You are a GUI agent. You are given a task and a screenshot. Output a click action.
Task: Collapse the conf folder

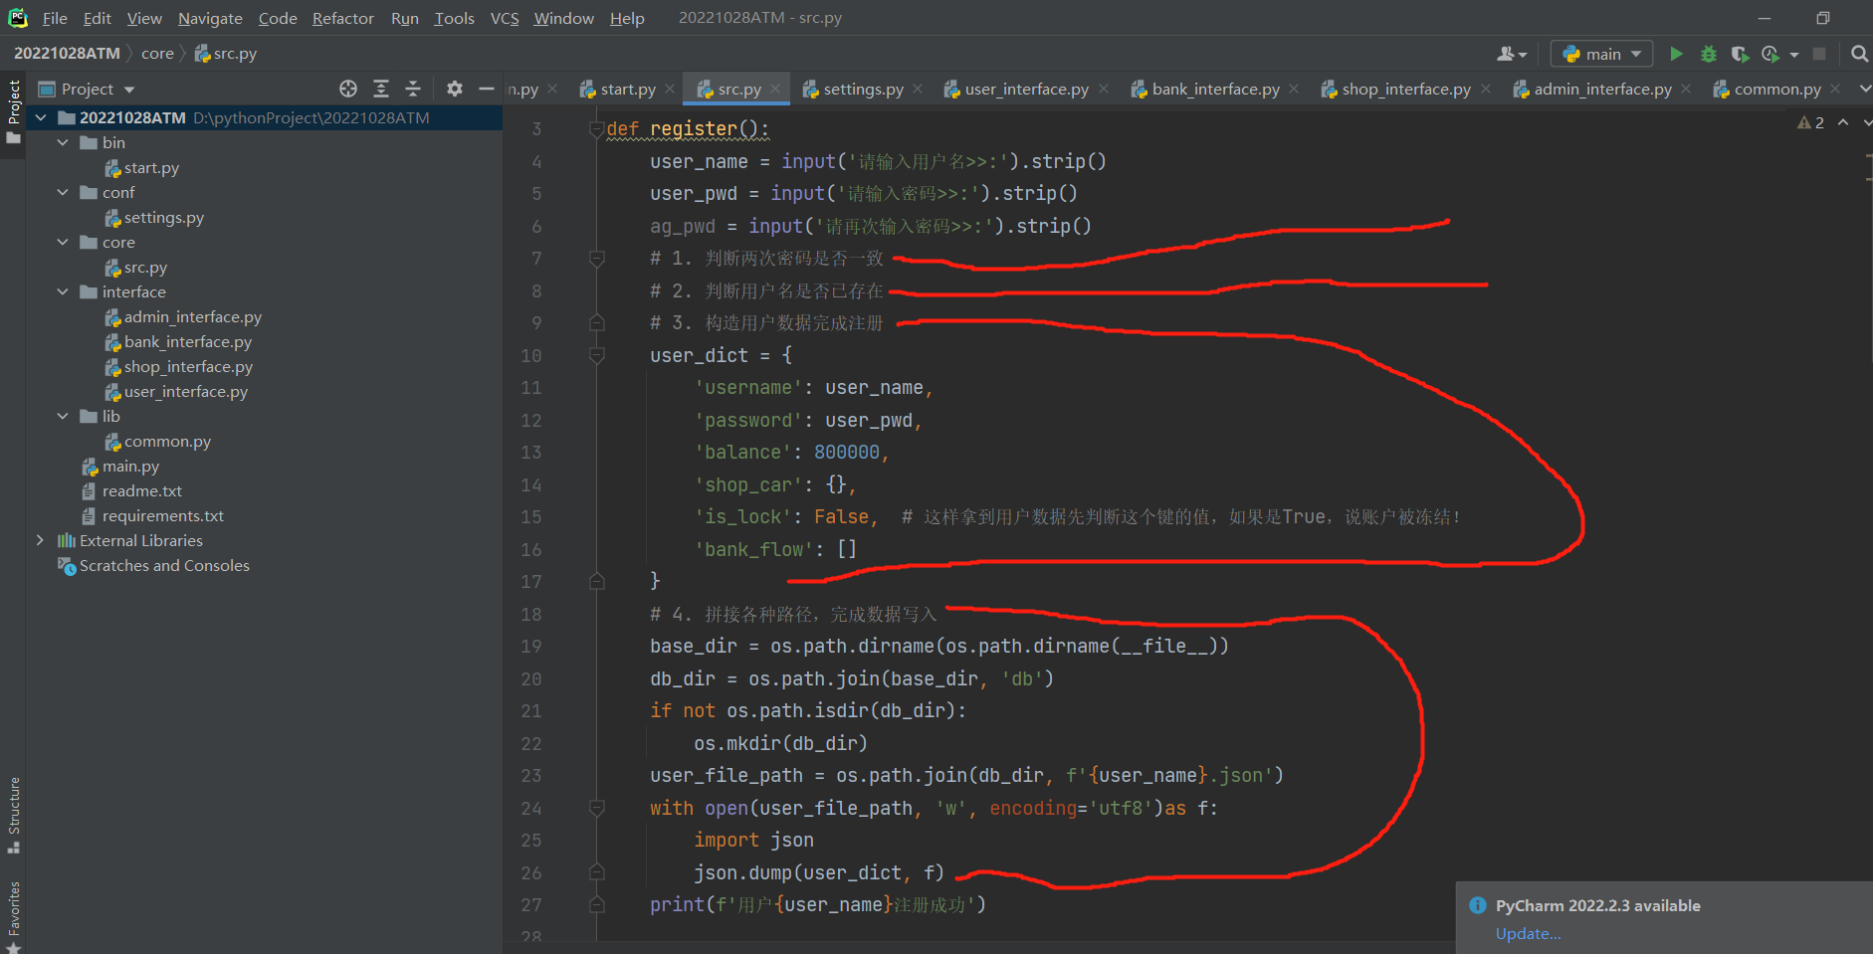[x=63, y=192]
